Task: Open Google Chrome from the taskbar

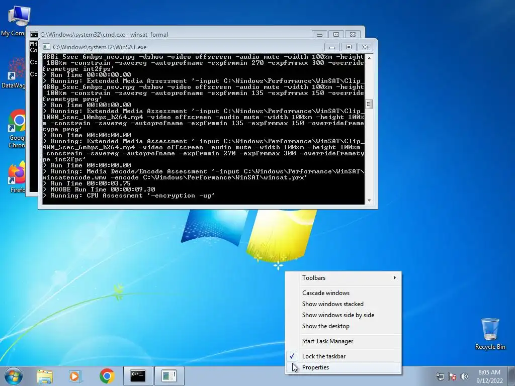Action: coord(107,376)
